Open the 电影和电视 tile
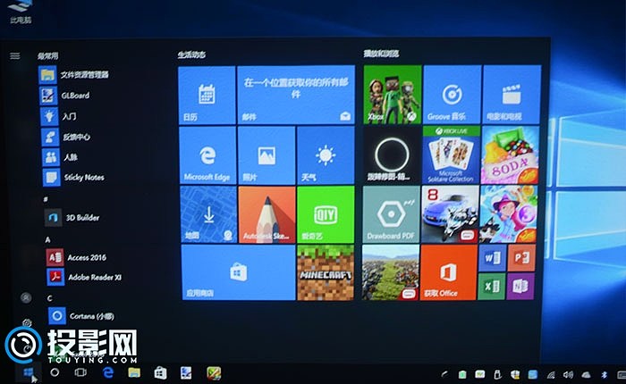This screenshot has height=384, width=626. tap(512, 95)
